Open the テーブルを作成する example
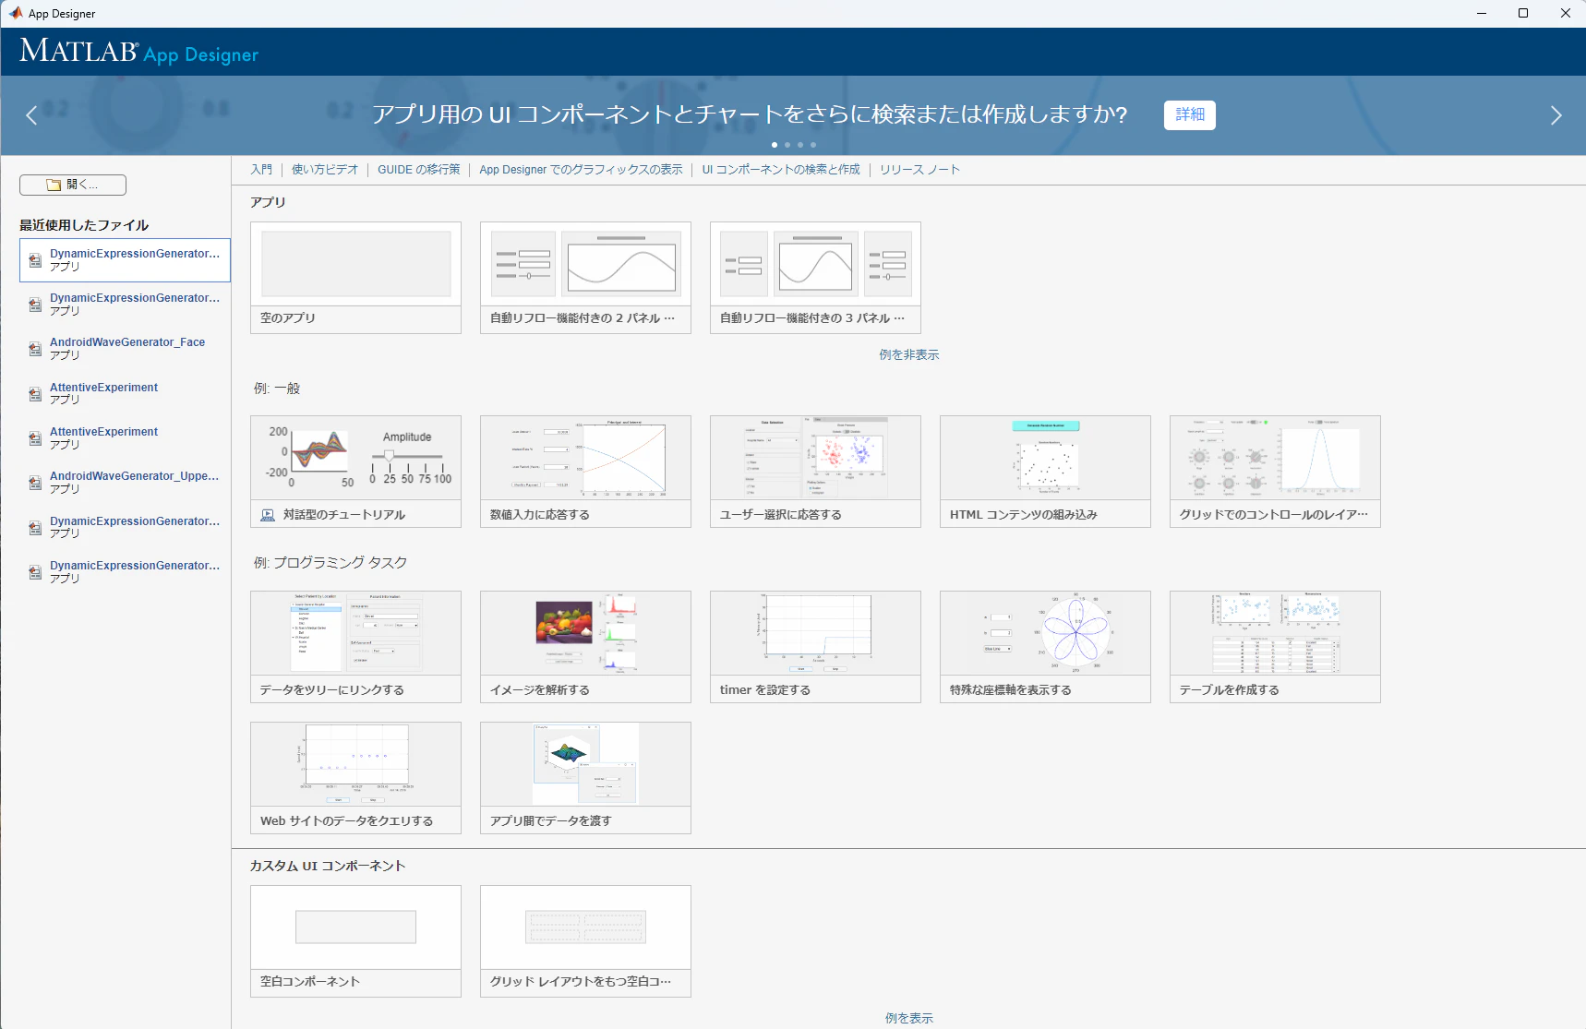The width and height of the screenshot is (1586, 1029). (x=1275, y=647)
